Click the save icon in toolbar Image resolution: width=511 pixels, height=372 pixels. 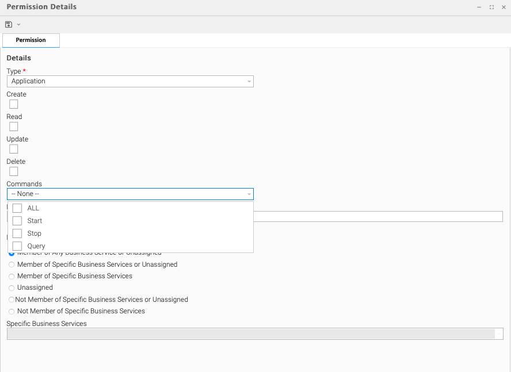pyautogui.click(x=9, y=25)
